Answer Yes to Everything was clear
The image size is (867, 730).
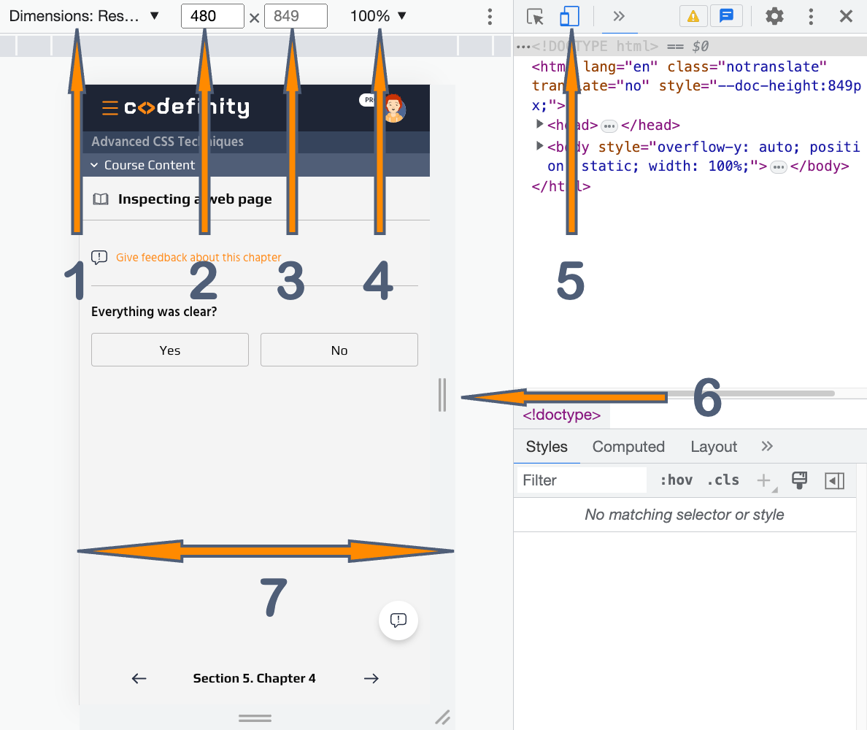coord(170,350)
